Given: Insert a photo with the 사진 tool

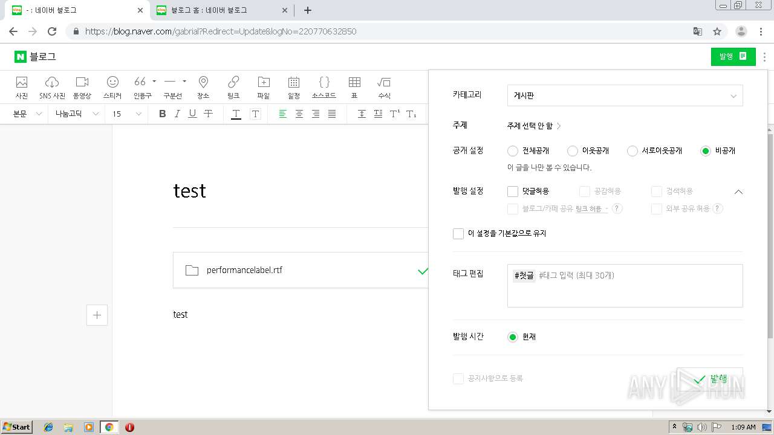Looking at the screenshot, I should click(22, 88).
